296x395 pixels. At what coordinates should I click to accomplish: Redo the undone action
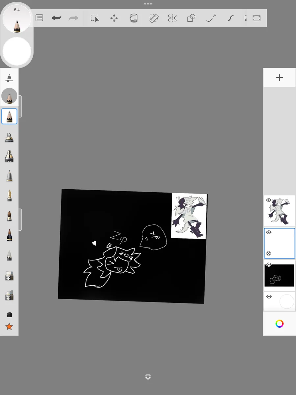(73, 18)
